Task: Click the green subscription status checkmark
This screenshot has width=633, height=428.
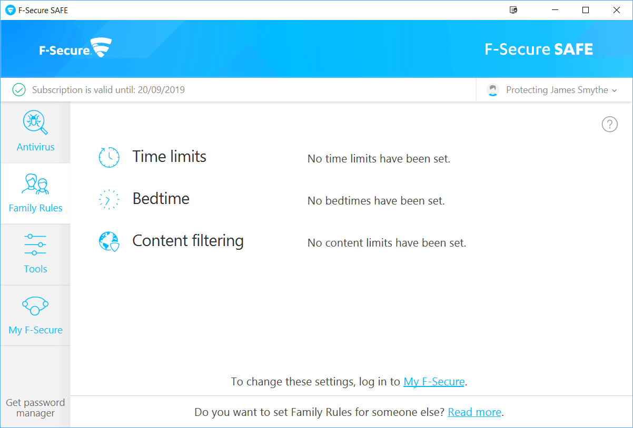Action: pyautogui.click(x=19, y=90)
